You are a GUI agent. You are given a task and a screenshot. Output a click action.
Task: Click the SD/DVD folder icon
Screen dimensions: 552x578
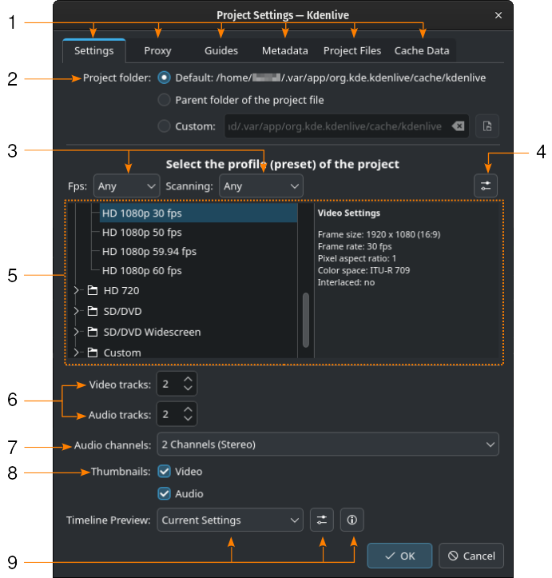tap(93, 311)
